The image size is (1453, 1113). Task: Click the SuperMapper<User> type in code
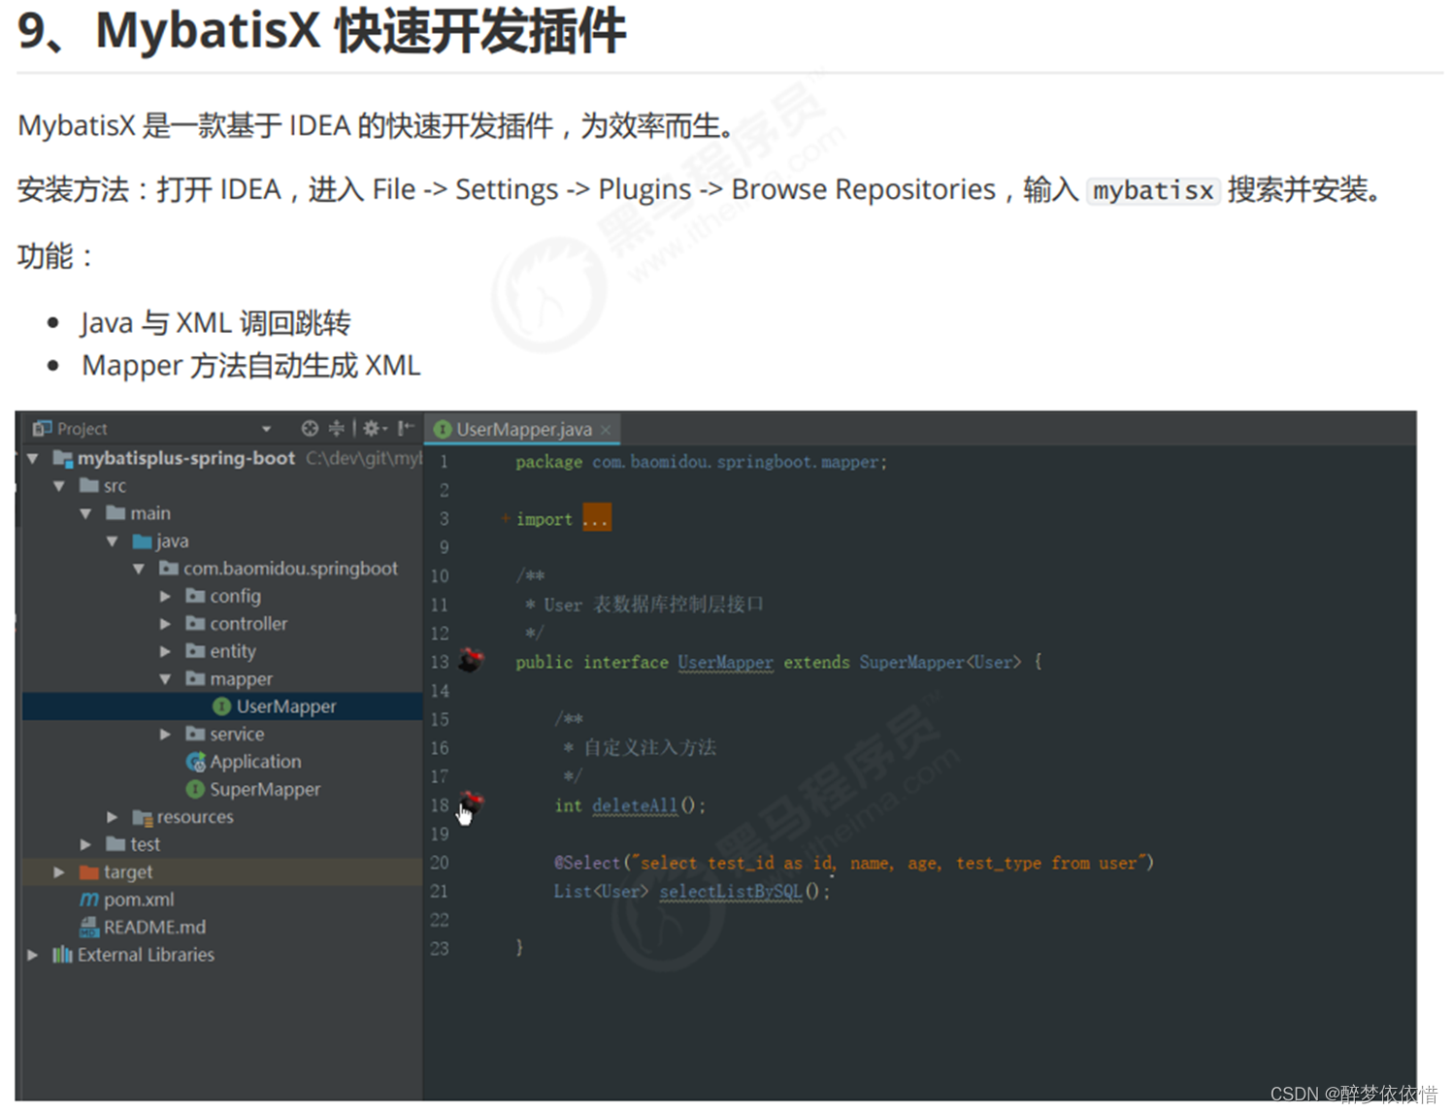coord(941,662)
